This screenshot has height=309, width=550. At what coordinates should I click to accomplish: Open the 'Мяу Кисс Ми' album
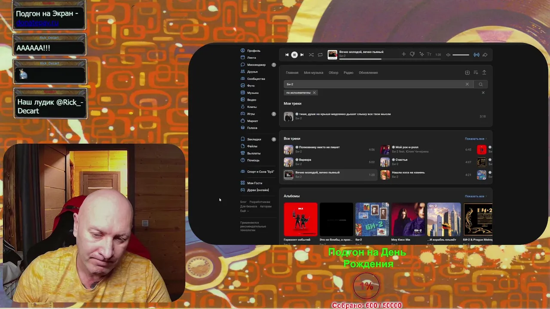[x=408, y=219]
